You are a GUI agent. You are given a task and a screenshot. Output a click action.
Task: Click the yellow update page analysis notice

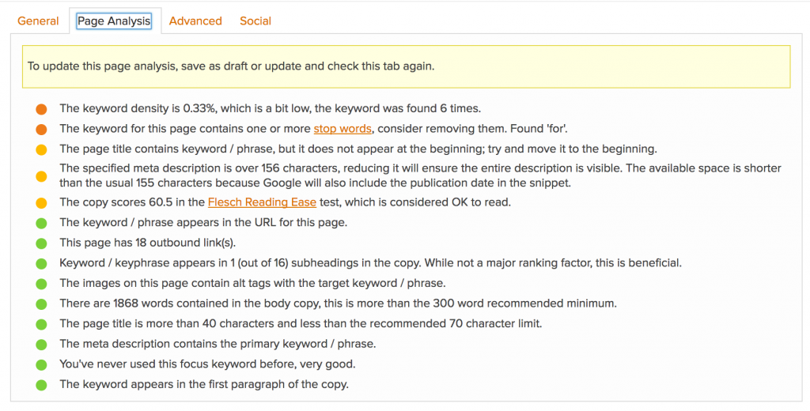point(406,66)
